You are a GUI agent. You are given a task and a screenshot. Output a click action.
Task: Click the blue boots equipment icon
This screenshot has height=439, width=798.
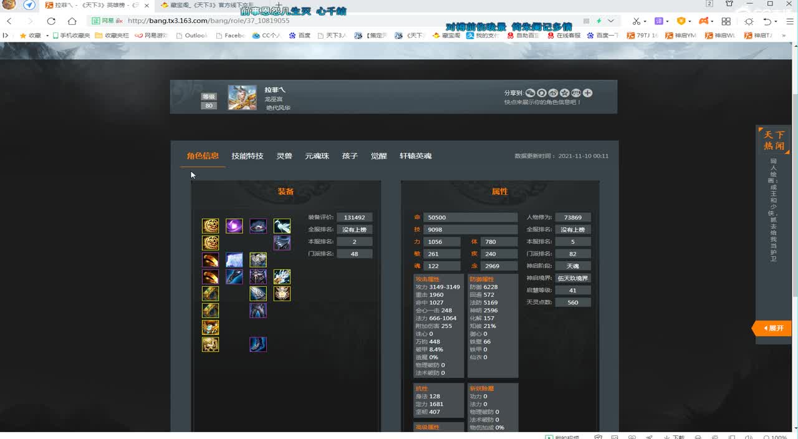pyautogui.click(x=258, y=344)
